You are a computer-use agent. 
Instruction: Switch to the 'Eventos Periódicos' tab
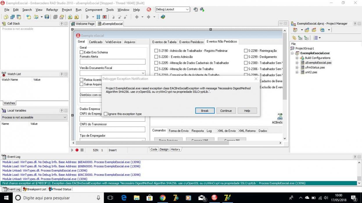(x=191, y=42)
